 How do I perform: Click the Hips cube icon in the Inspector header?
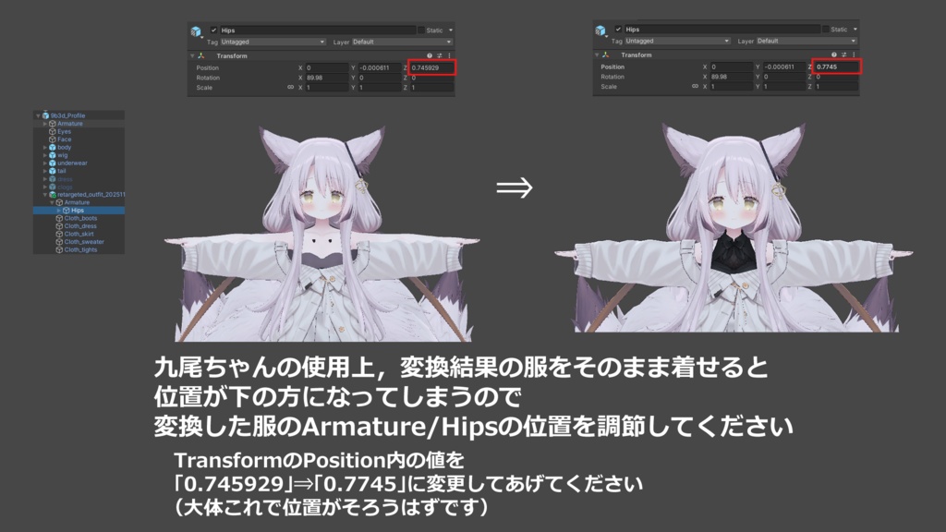point(196,30)
